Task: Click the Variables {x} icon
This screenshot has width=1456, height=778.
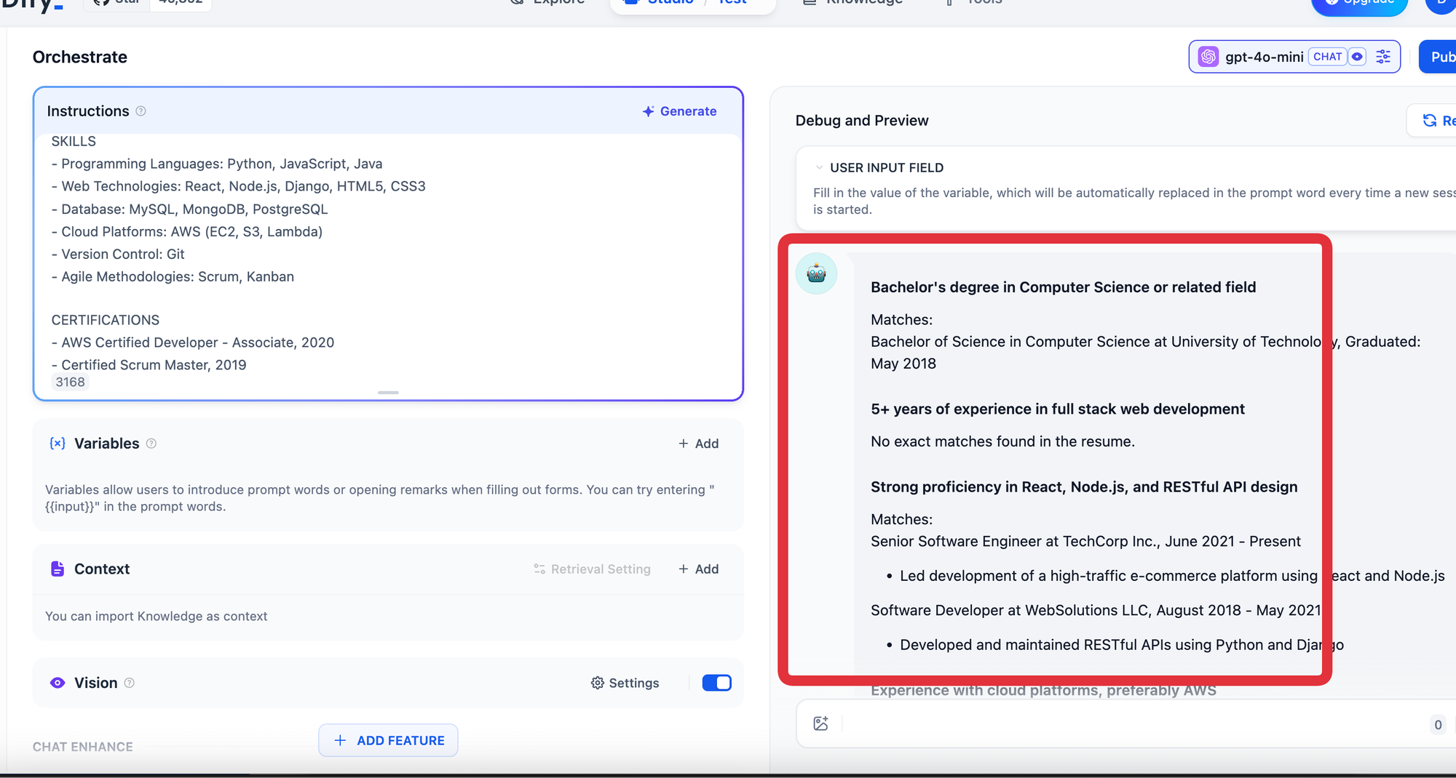Action: 58,443
